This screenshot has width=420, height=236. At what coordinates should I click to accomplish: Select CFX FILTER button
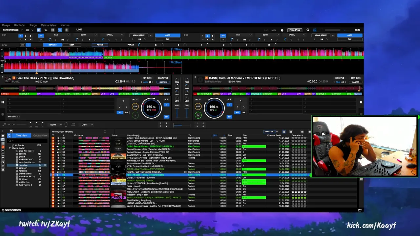point(100,45)
